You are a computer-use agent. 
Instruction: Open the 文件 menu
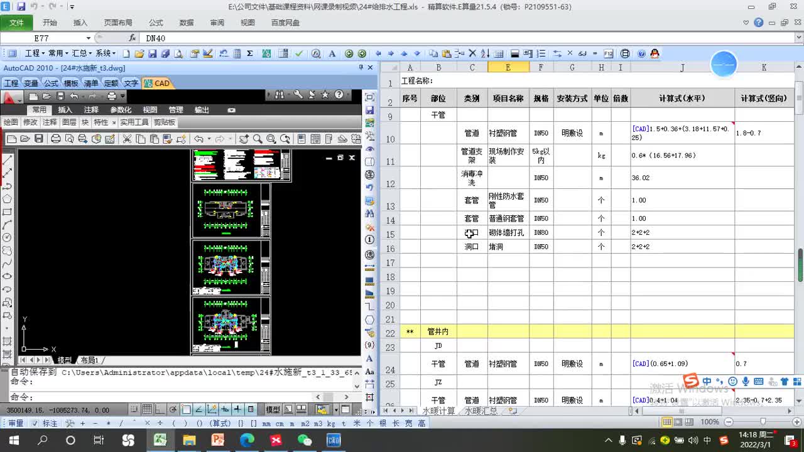click(16, 23)
